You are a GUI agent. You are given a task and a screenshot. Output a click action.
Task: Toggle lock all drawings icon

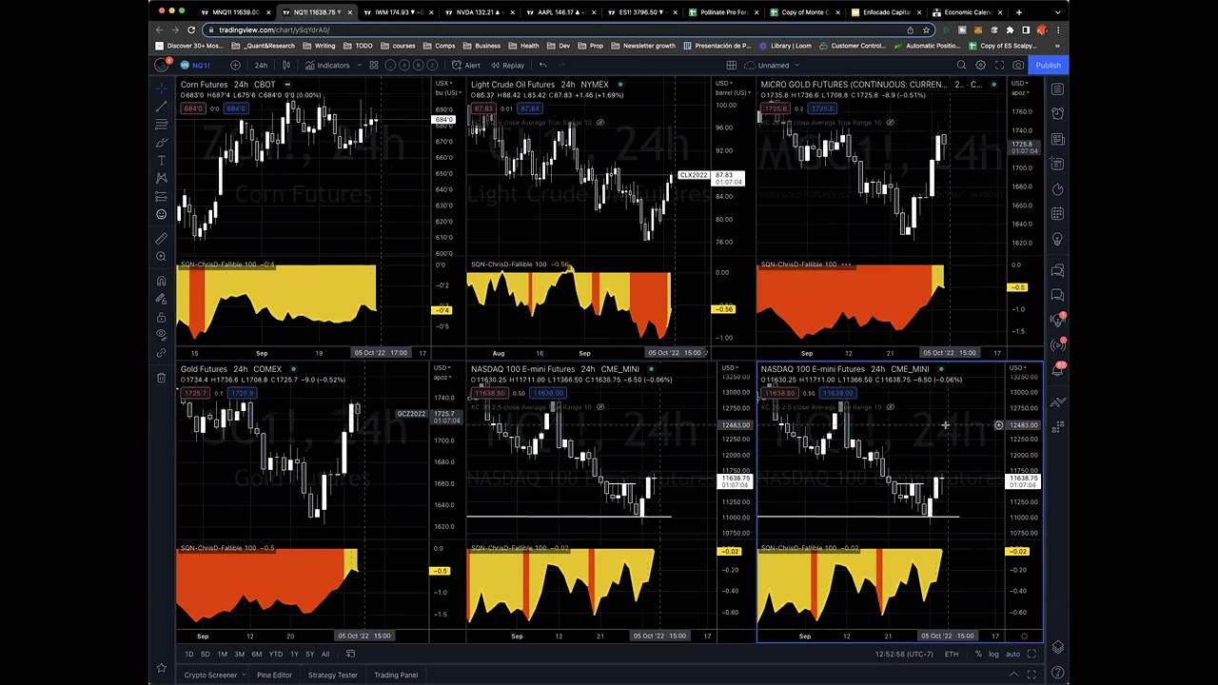161,317
